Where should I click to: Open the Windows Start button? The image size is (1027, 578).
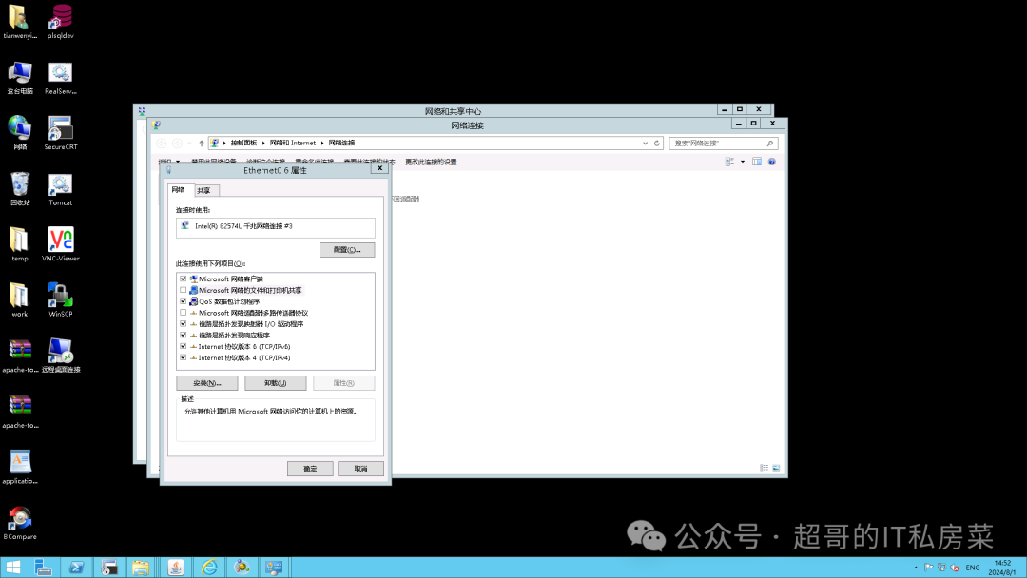pos(13,568)
